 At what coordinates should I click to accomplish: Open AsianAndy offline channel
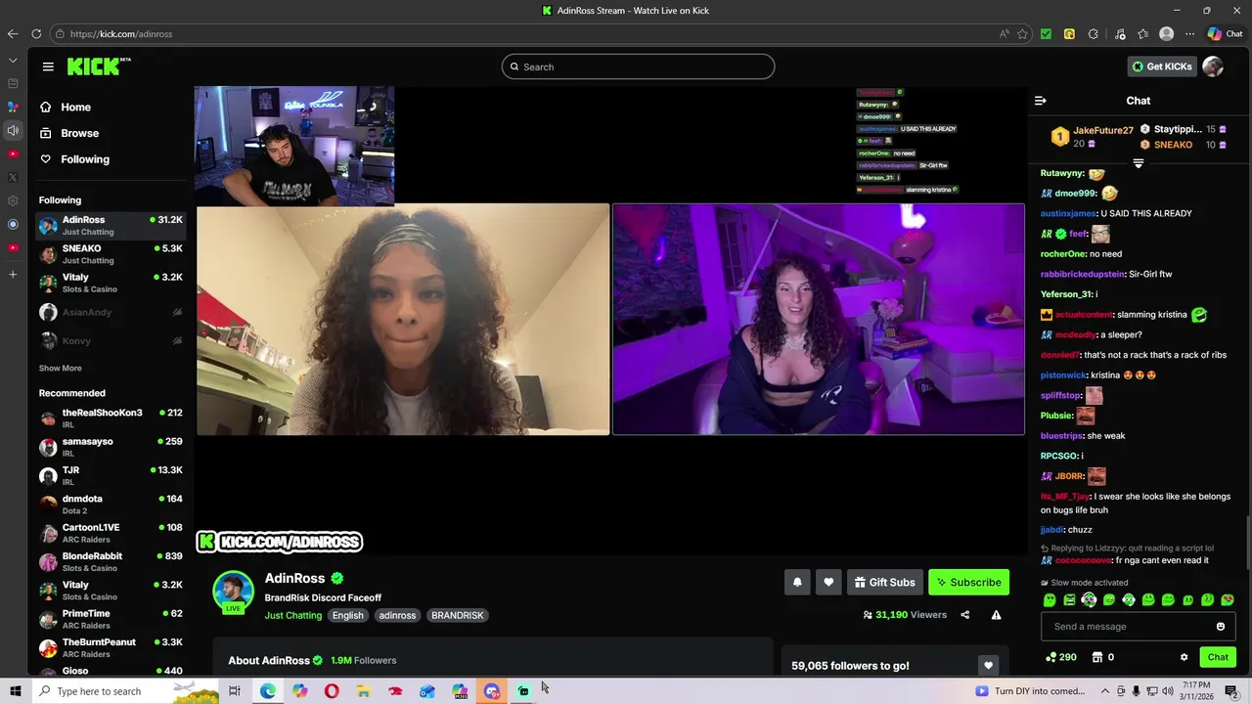111,312
